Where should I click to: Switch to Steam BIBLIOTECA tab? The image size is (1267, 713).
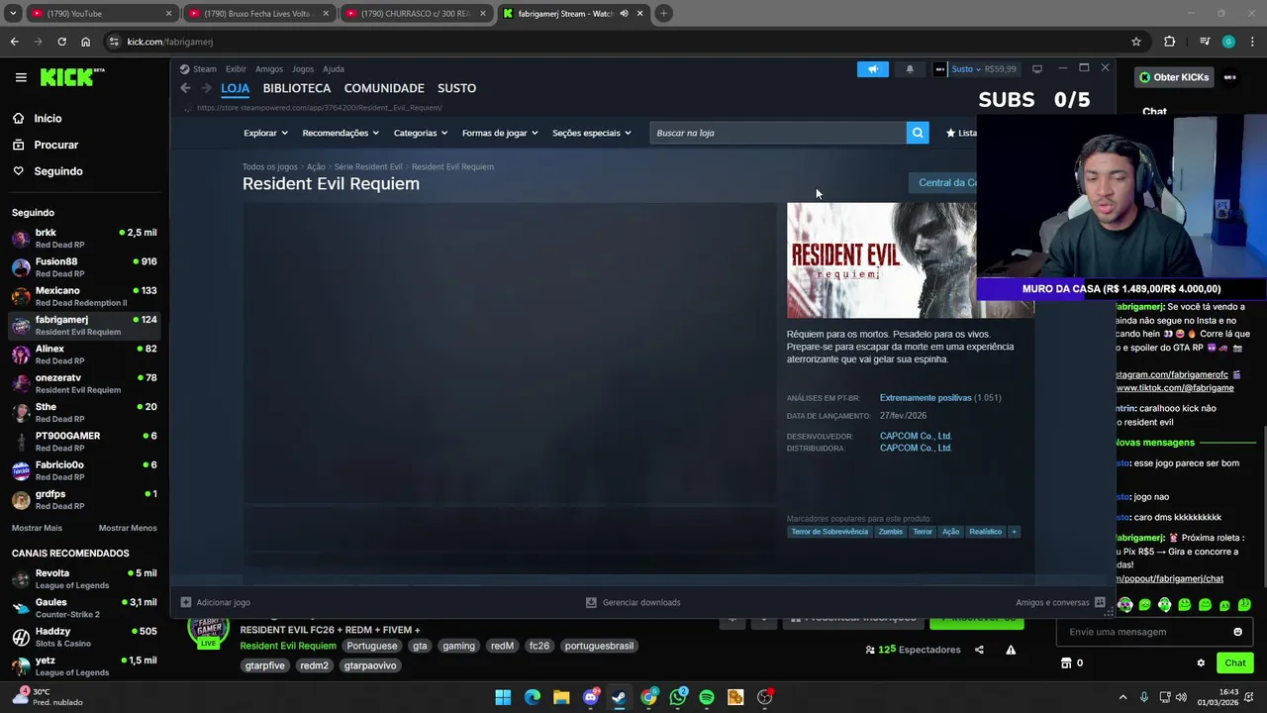click(x=296, y=88)
